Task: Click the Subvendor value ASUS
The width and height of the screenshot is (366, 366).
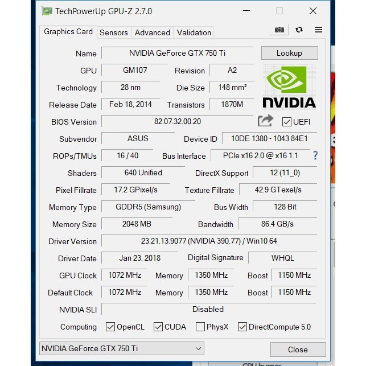Action: (x=138, y=138)
